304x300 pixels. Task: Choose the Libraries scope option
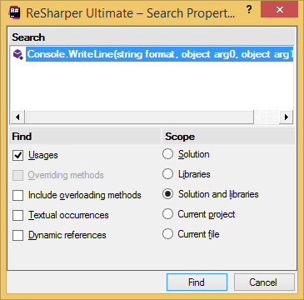click(x=167, y=174)
